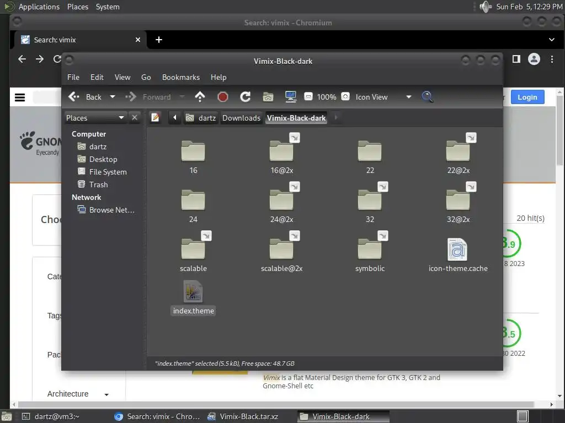The width and height of the screenshot is (565, 423).
Task: Go back with the Back arrow
Action: pyautogui.click(x=85, y=97)
